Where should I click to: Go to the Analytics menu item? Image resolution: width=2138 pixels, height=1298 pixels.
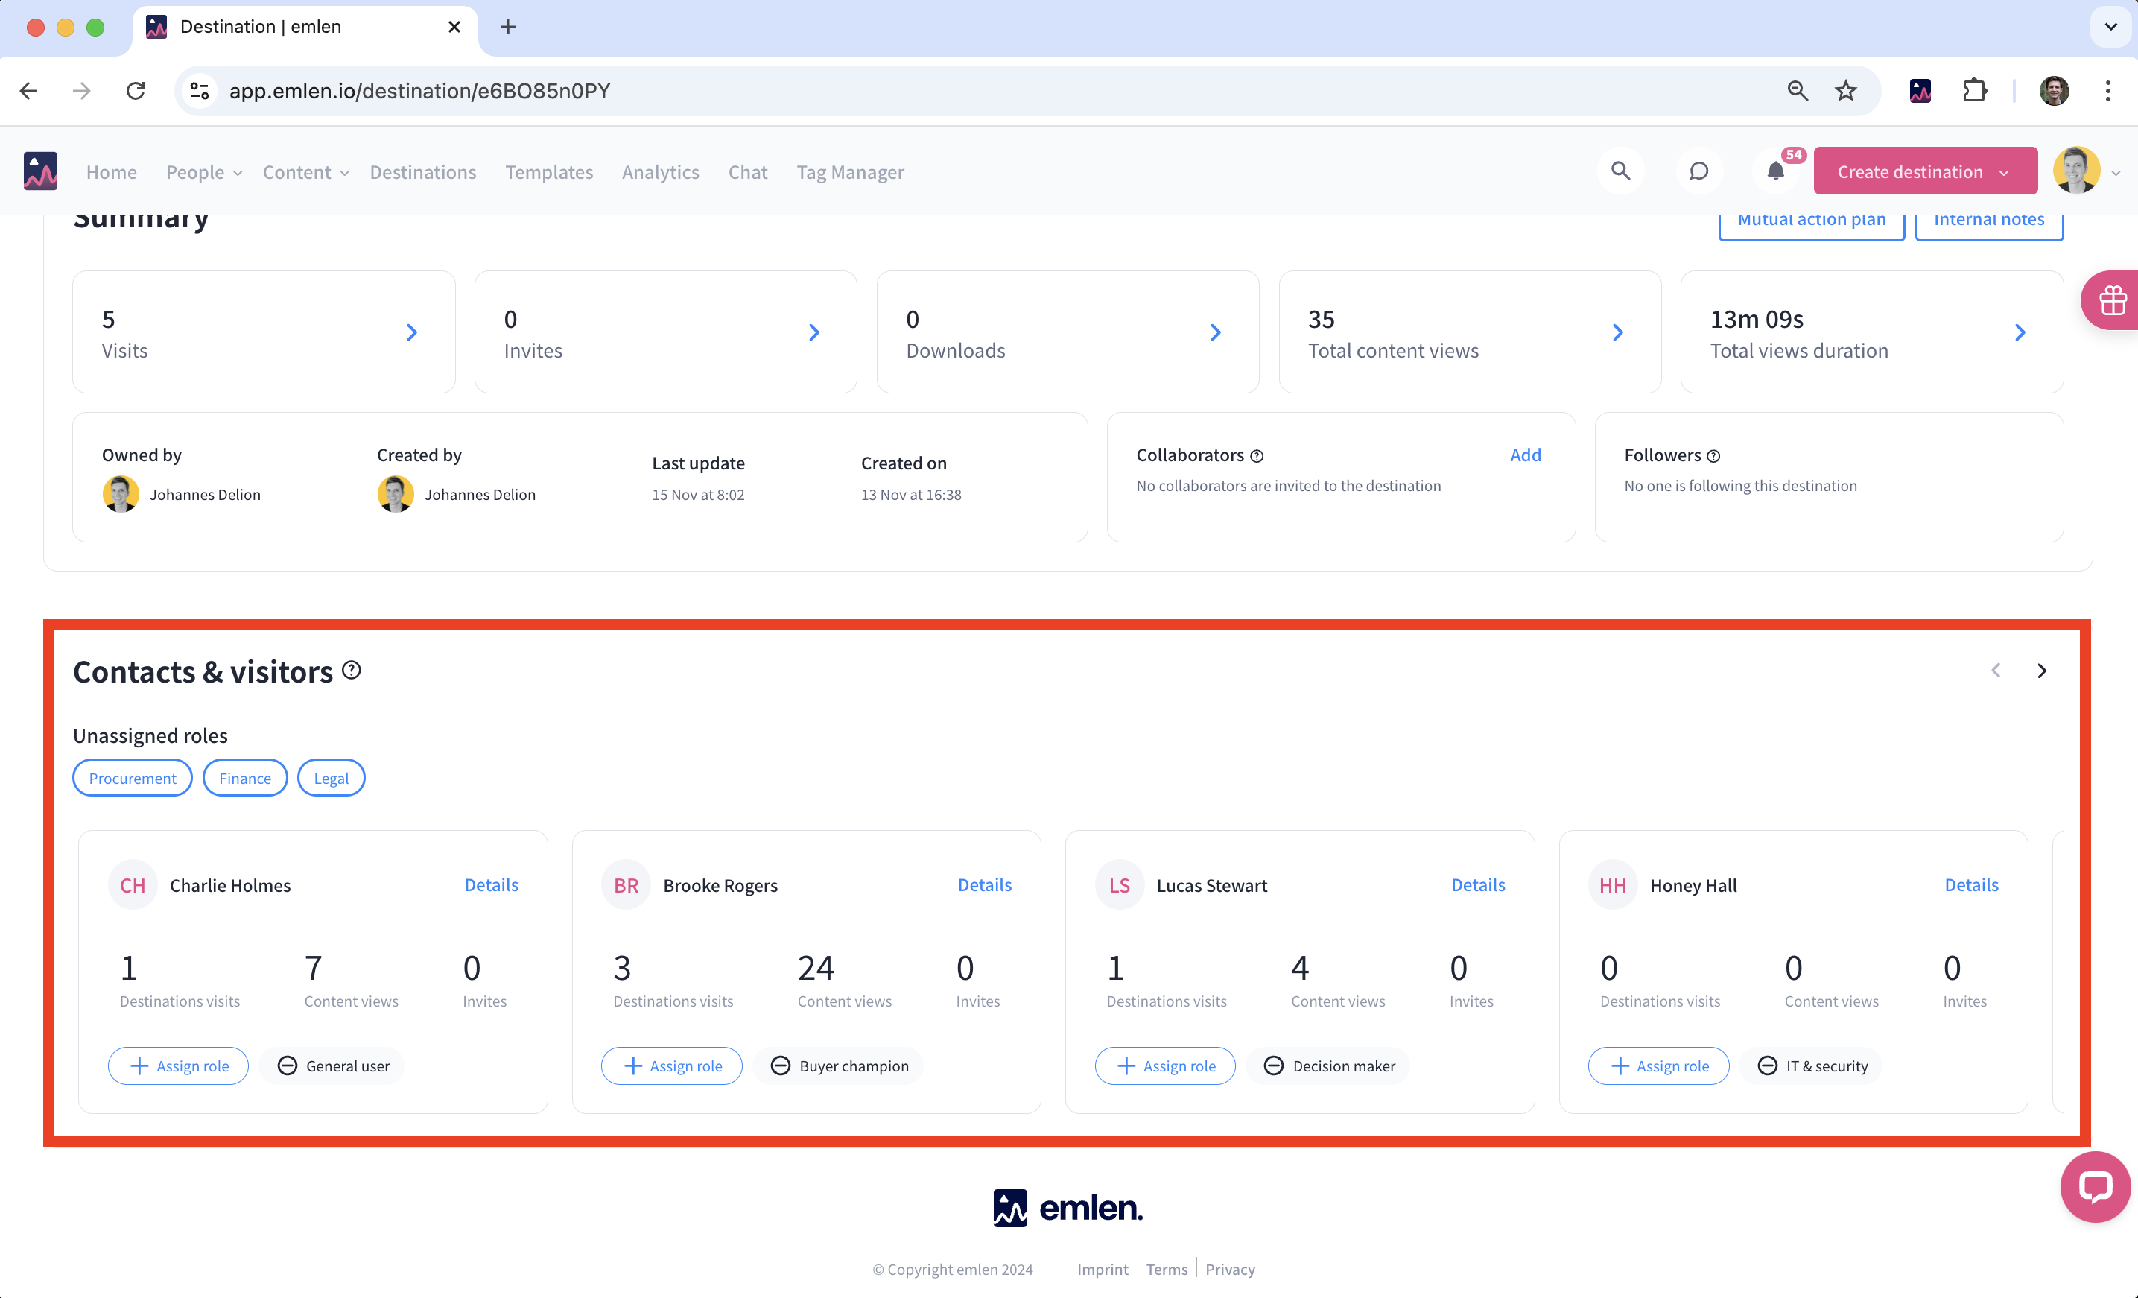coord(659,172)
